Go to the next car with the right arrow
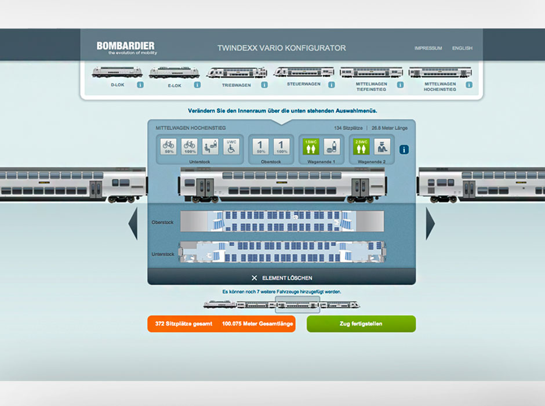Image resolution: width=545 pixels, height=406 pixels. click(x=430, y=223)
